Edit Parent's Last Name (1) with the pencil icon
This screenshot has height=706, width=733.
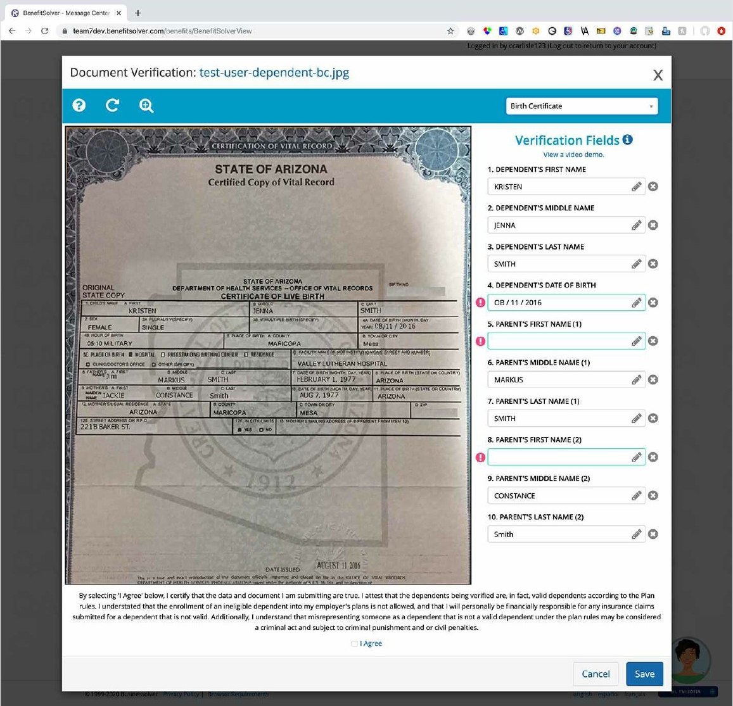636,419
